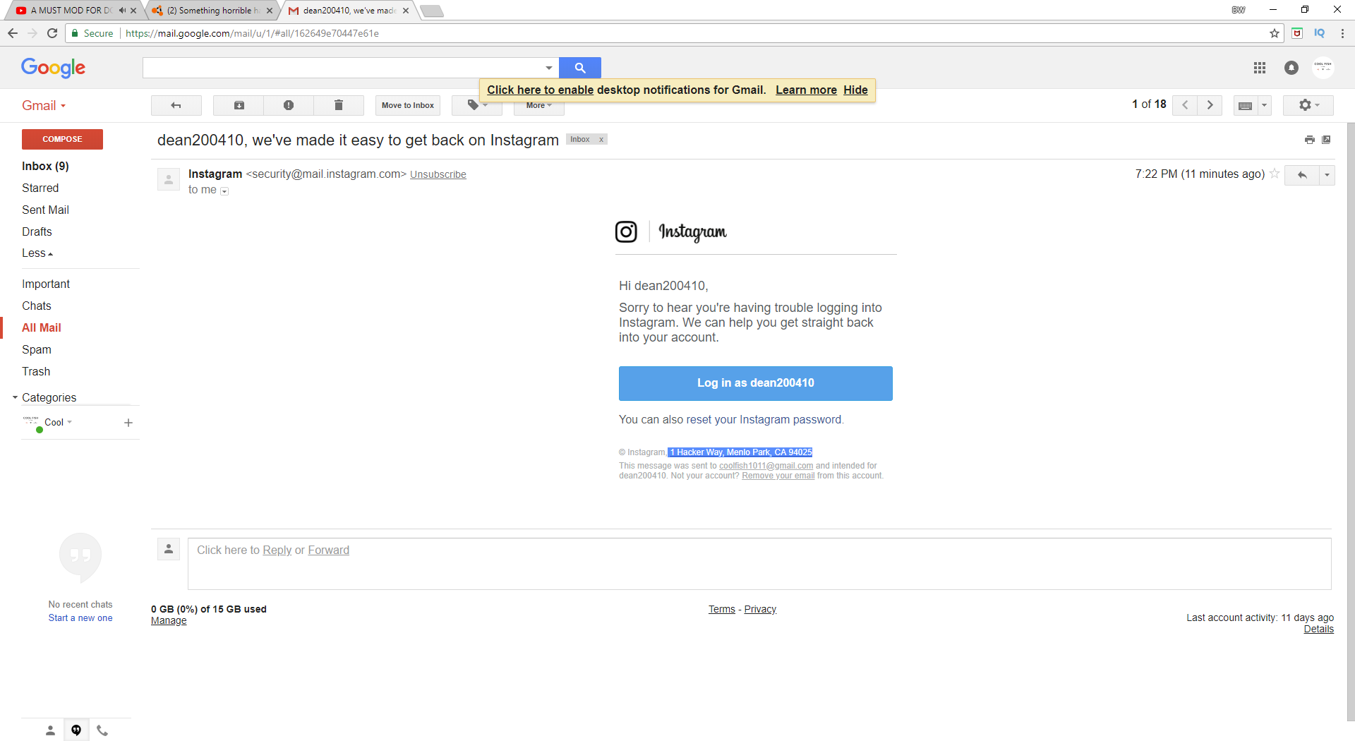Open the settings gear dropdown
The height and width of the screenshot is (741, 1355).
1308,105
